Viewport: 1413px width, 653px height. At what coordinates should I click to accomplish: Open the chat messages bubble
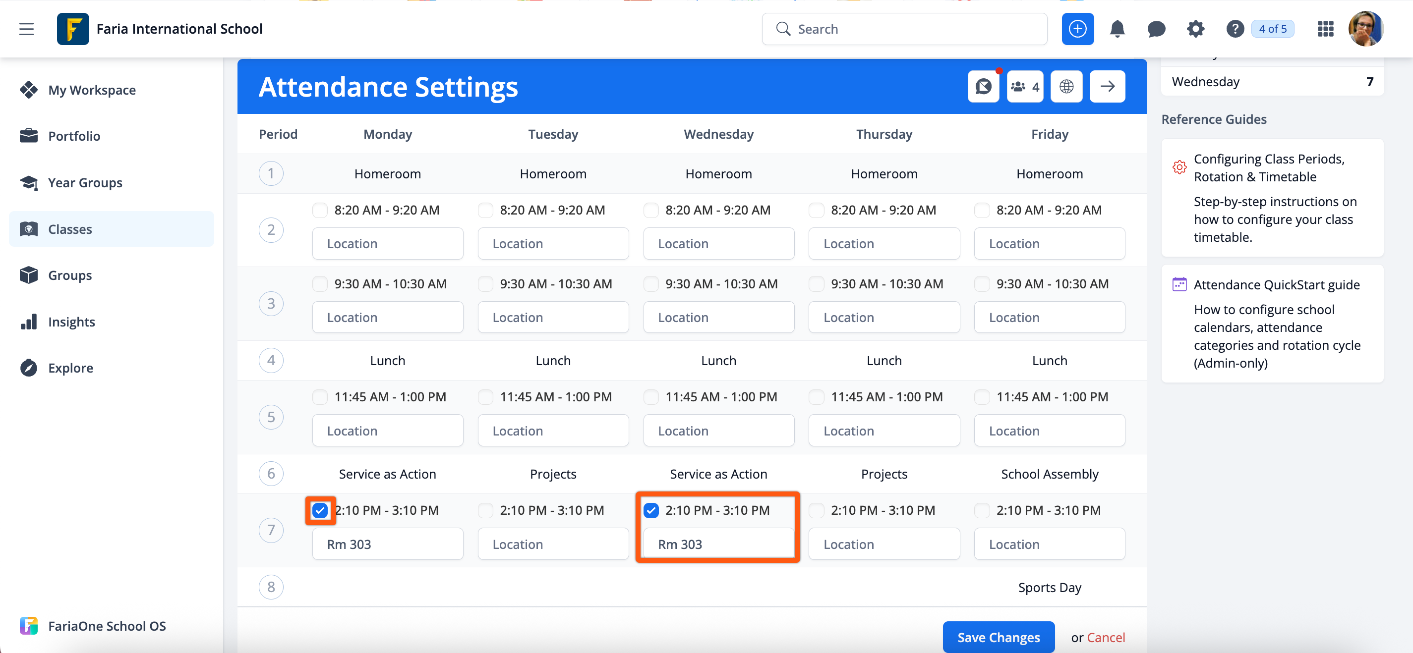tap(1156, 29)
